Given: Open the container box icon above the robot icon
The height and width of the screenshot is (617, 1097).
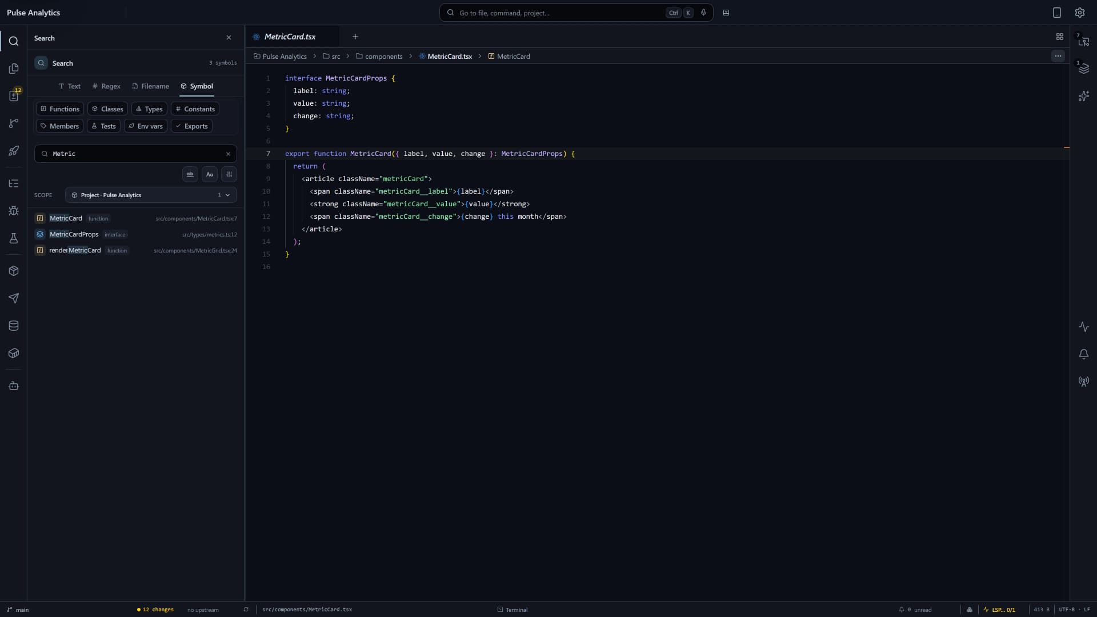Looking at the screenshot, I should [x=14, y=353].
